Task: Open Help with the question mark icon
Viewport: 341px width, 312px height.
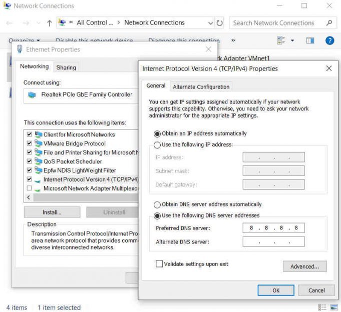Action: pyautogui.click(x=329, y=40)
